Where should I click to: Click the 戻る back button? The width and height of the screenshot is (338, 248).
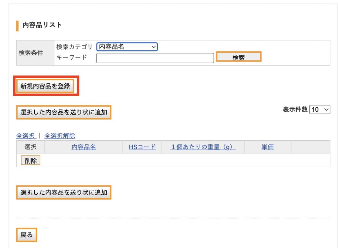tap(26, 235)
